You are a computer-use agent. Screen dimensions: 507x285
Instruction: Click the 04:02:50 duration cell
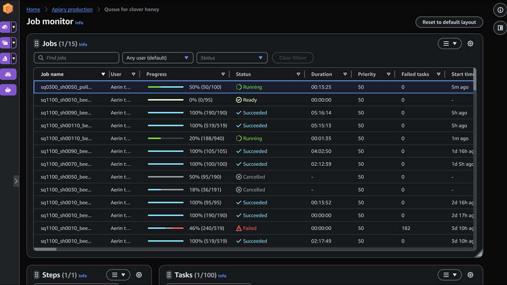tap(321, 151)
